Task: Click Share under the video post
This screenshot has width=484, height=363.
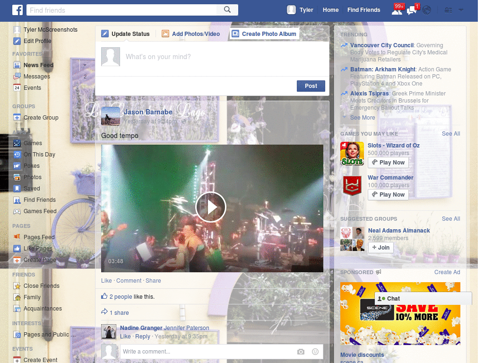Action: [x=153, y=281]
